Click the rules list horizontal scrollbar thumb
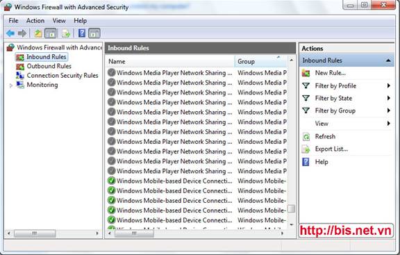This screenshot has height=255, width=400. point(134,233)
